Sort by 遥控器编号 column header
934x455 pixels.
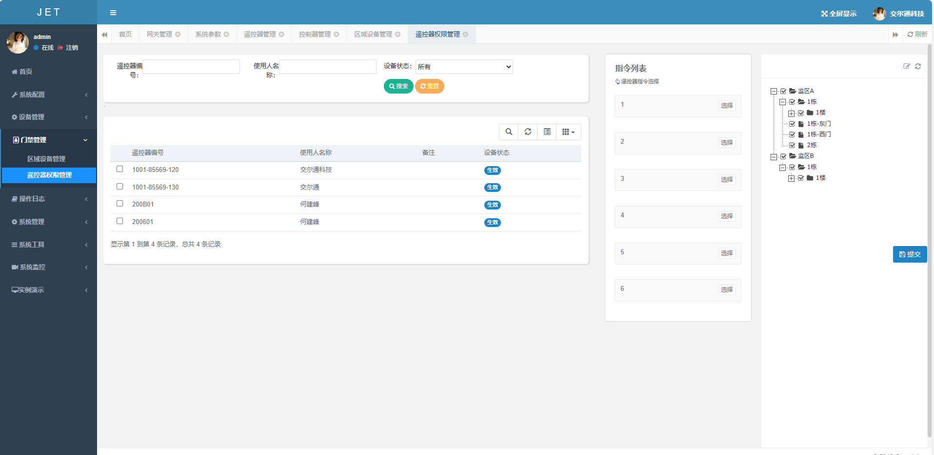(148, 153)
